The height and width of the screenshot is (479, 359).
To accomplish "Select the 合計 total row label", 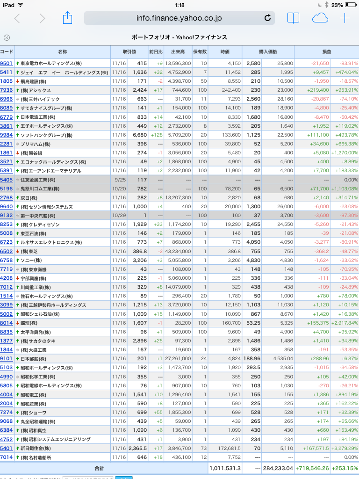I will [x=99, y=468].
